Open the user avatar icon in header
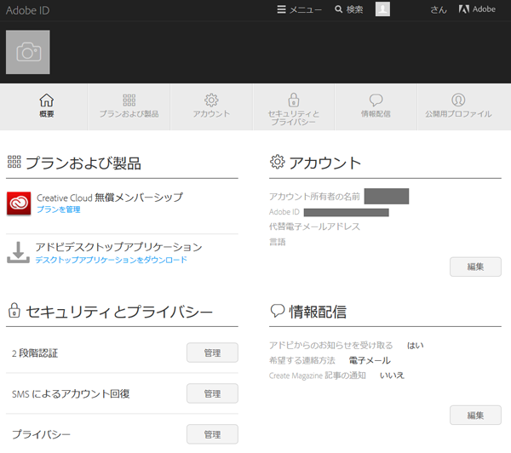This screenshot has width=511, height=453. point(382,9)
